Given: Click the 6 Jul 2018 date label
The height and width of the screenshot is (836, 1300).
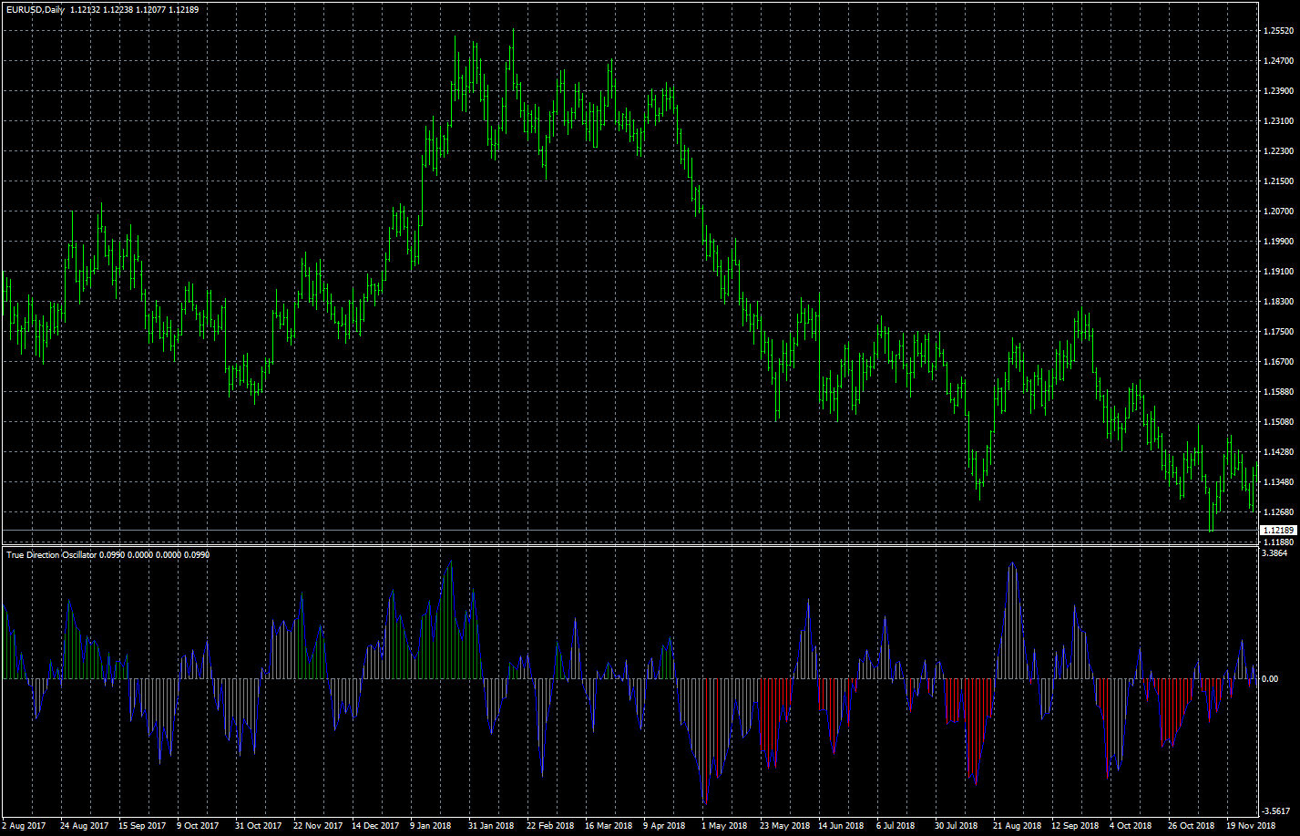Looking at the screenshot, I should (x=897, y=826).
